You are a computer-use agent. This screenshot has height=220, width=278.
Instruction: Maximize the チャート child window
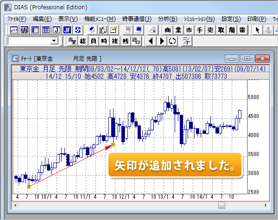(247, 58)
